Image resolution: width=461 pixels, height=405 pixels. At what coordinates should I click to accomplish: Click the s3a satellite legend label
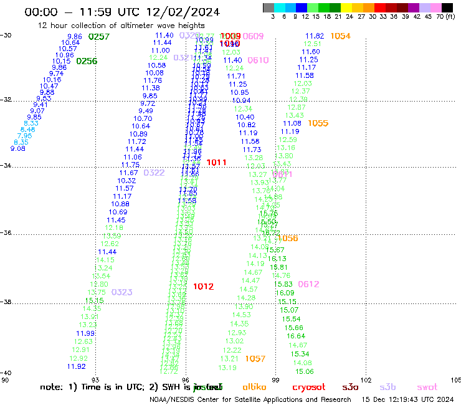point(350,388)
